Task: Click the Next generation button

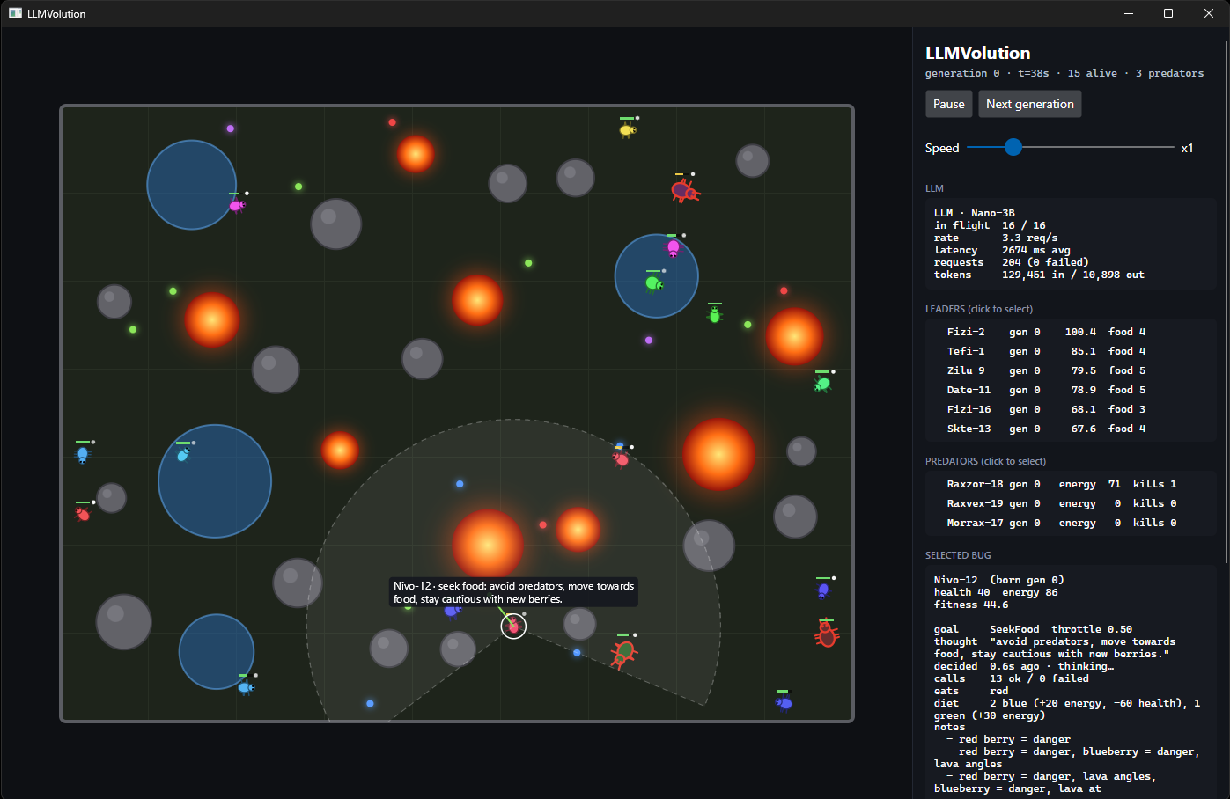Action: 1030,104
